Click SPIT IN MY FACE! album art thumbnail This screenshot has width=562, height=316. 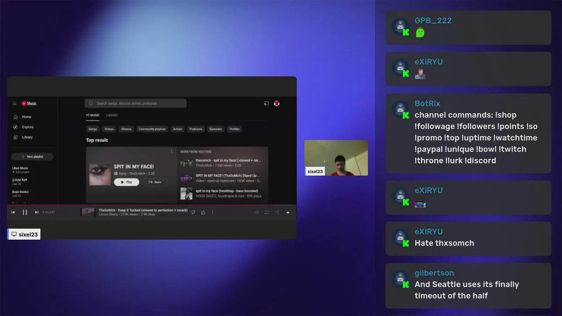click(100, 175)
